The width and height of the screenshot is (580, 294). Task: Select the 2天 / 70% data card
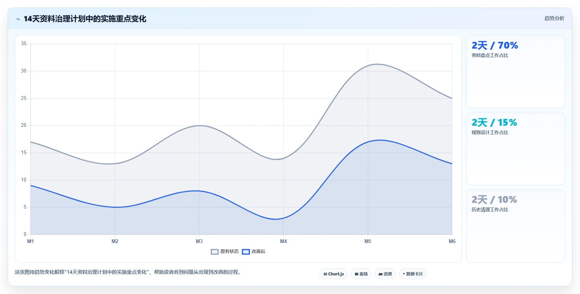point(516,72)
